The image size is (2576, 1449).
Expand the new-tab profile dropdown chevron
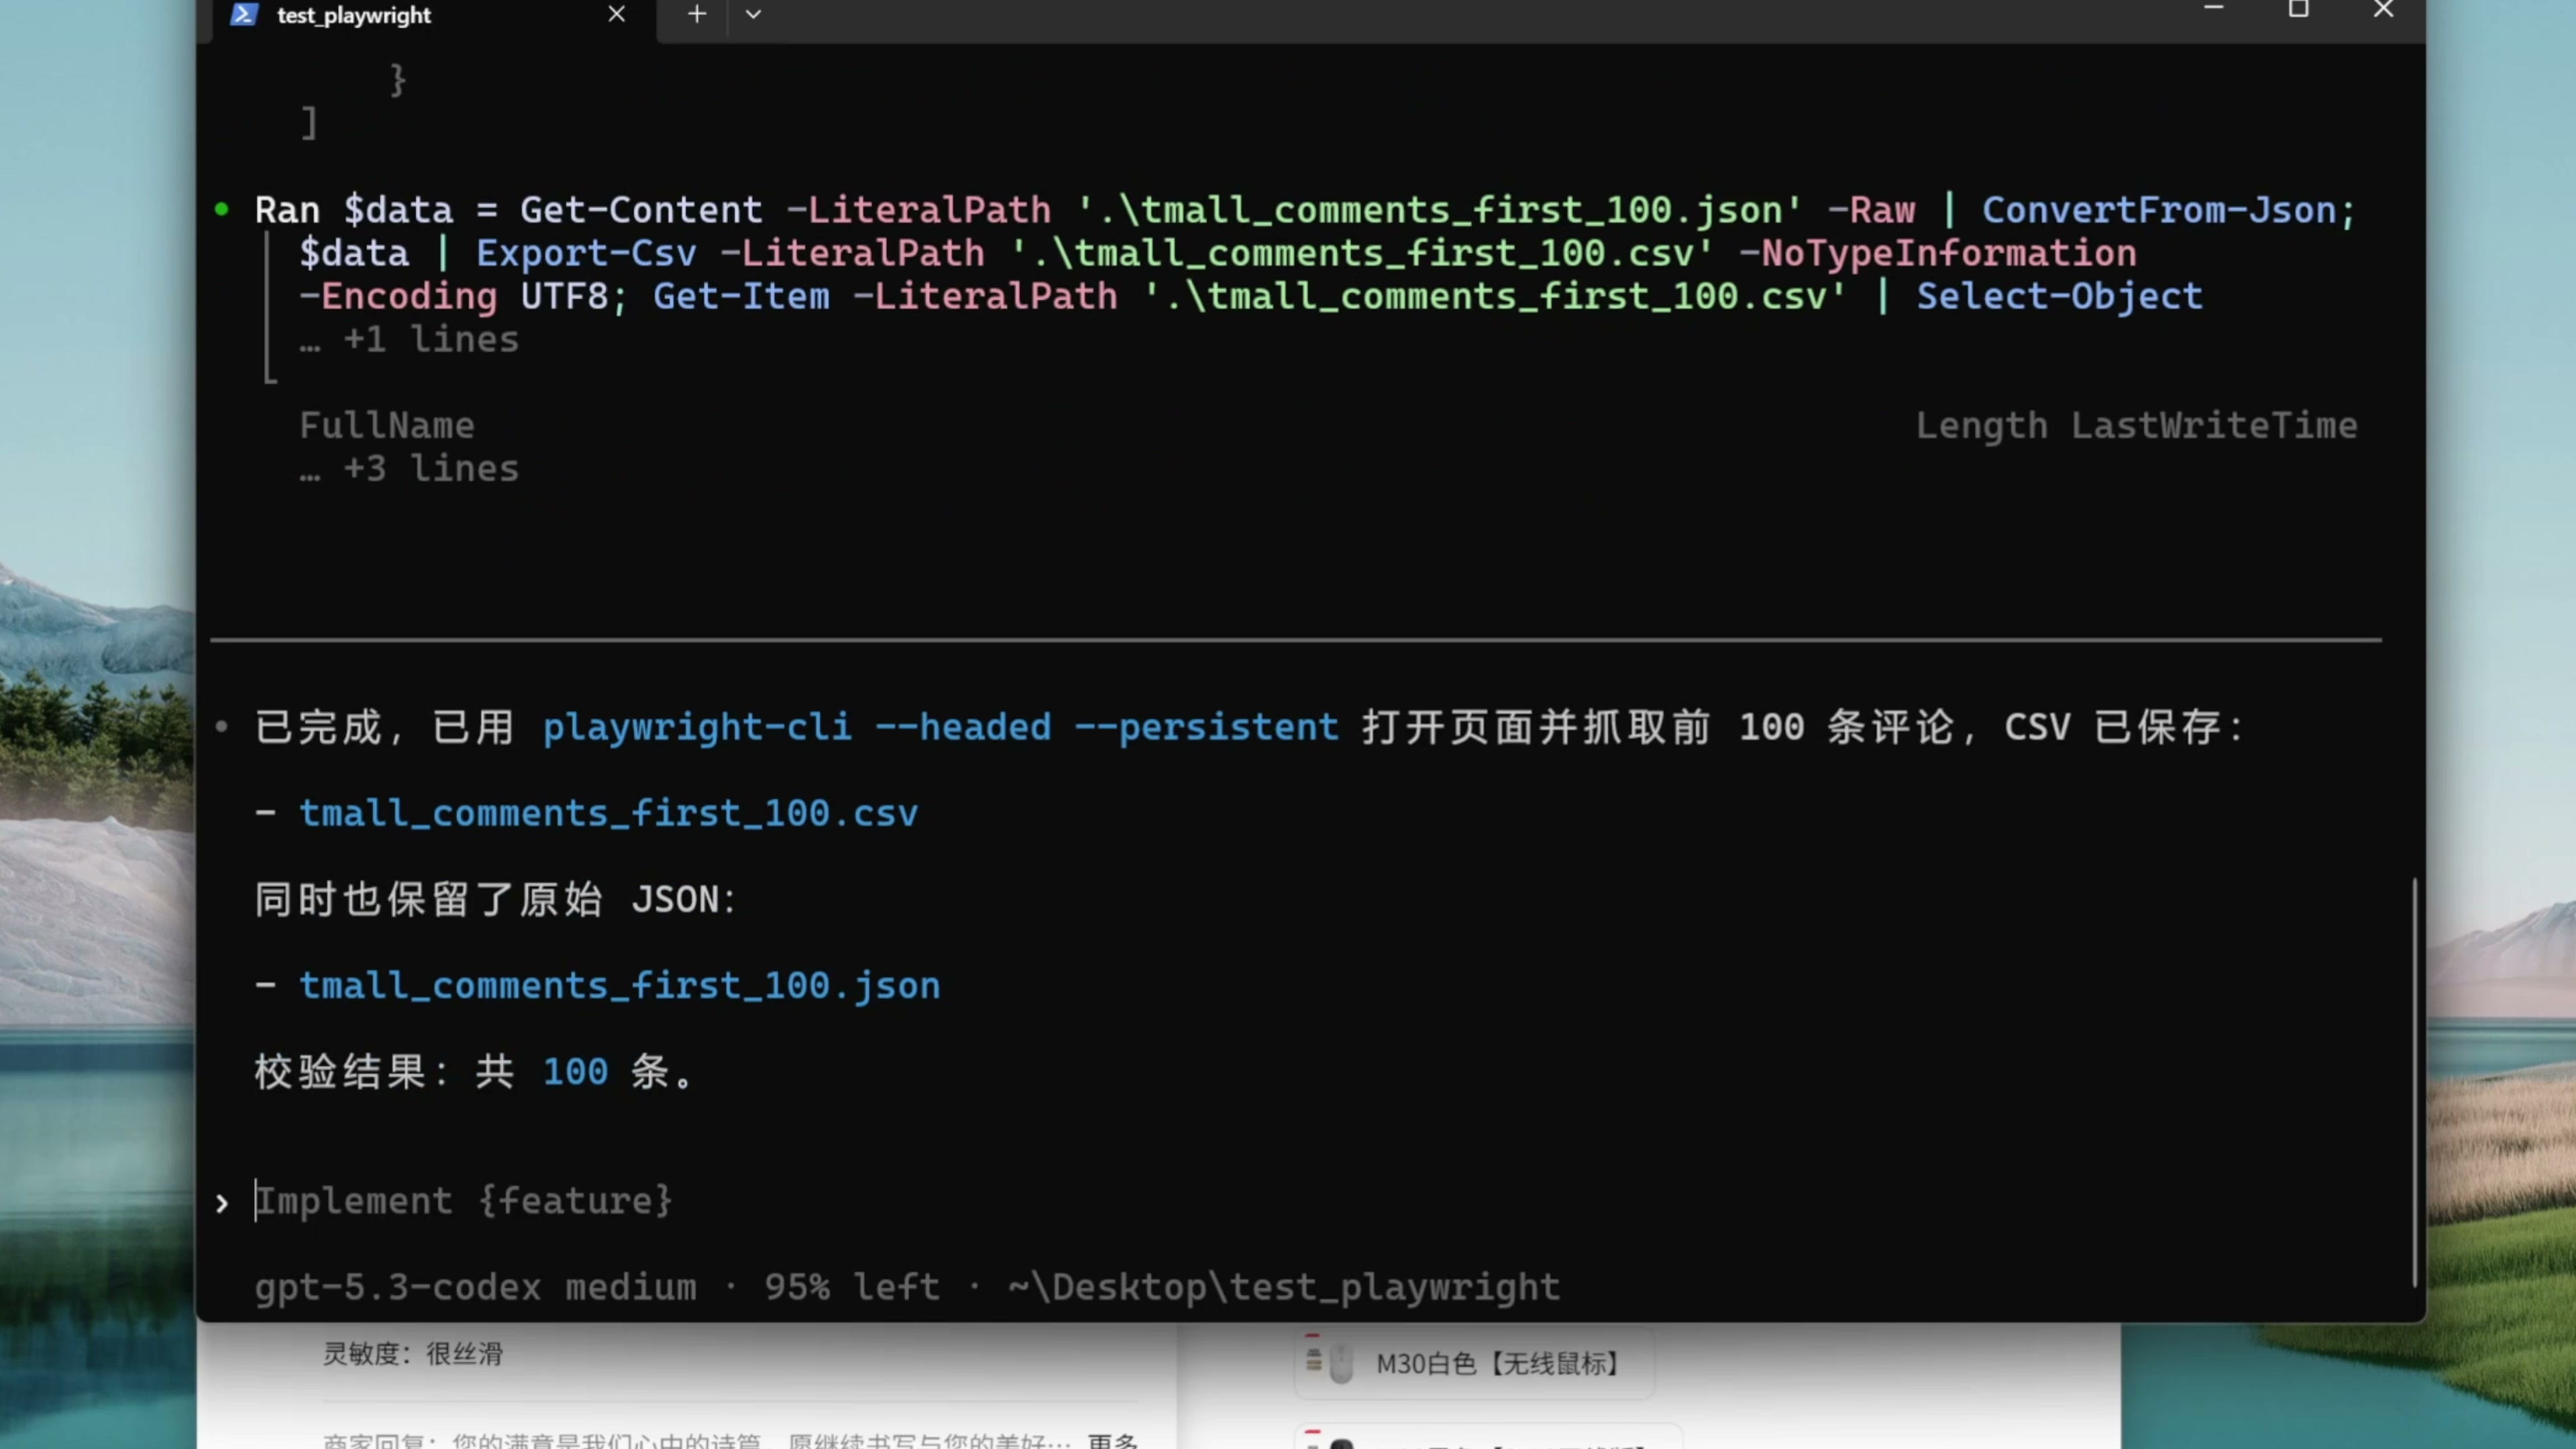[753, 14]
